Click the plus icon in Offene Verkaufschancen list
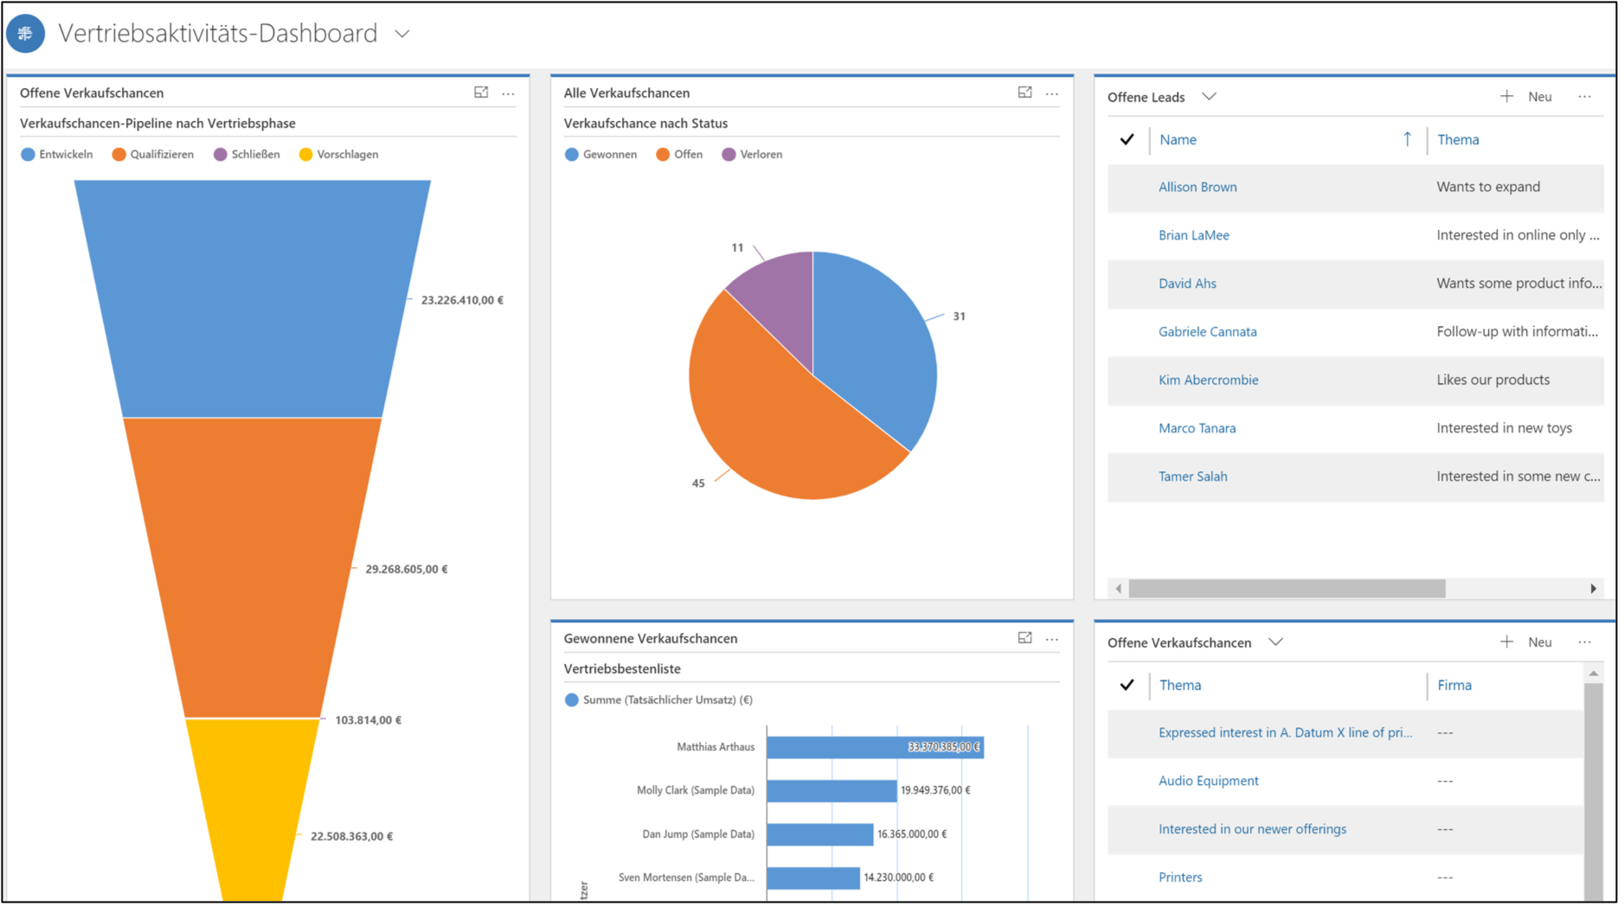This screenshot has height=913, width=1624. click(1506, 642)
